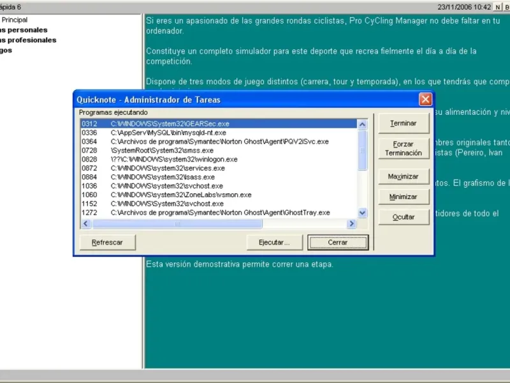
Task: Select process 0336 mysqld-nt.exe row
Action: pyautogui.click(x=219, y=133)
